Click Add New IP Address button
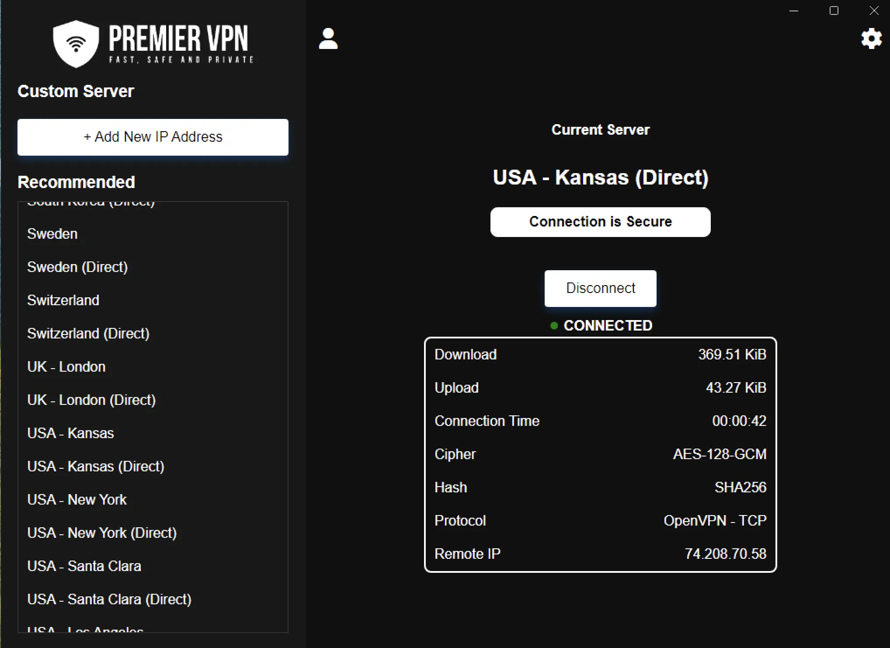This screenshot has width=890, height=648. coord(153,137)
